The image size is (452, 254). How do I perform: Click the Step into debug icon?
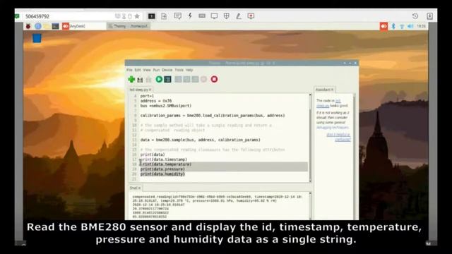click(186, 79)
